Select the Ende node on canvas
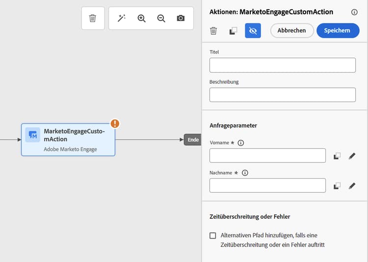 pyautogui.click(x=193, y=140)
